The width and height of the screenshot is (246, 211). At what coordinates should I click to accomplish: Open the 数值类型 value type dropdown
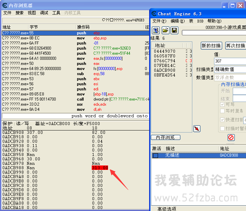pos(230,77)
